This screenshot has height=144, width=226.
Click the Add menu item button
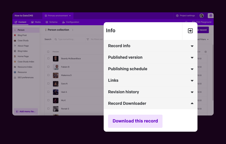click(x=26, y=111)
